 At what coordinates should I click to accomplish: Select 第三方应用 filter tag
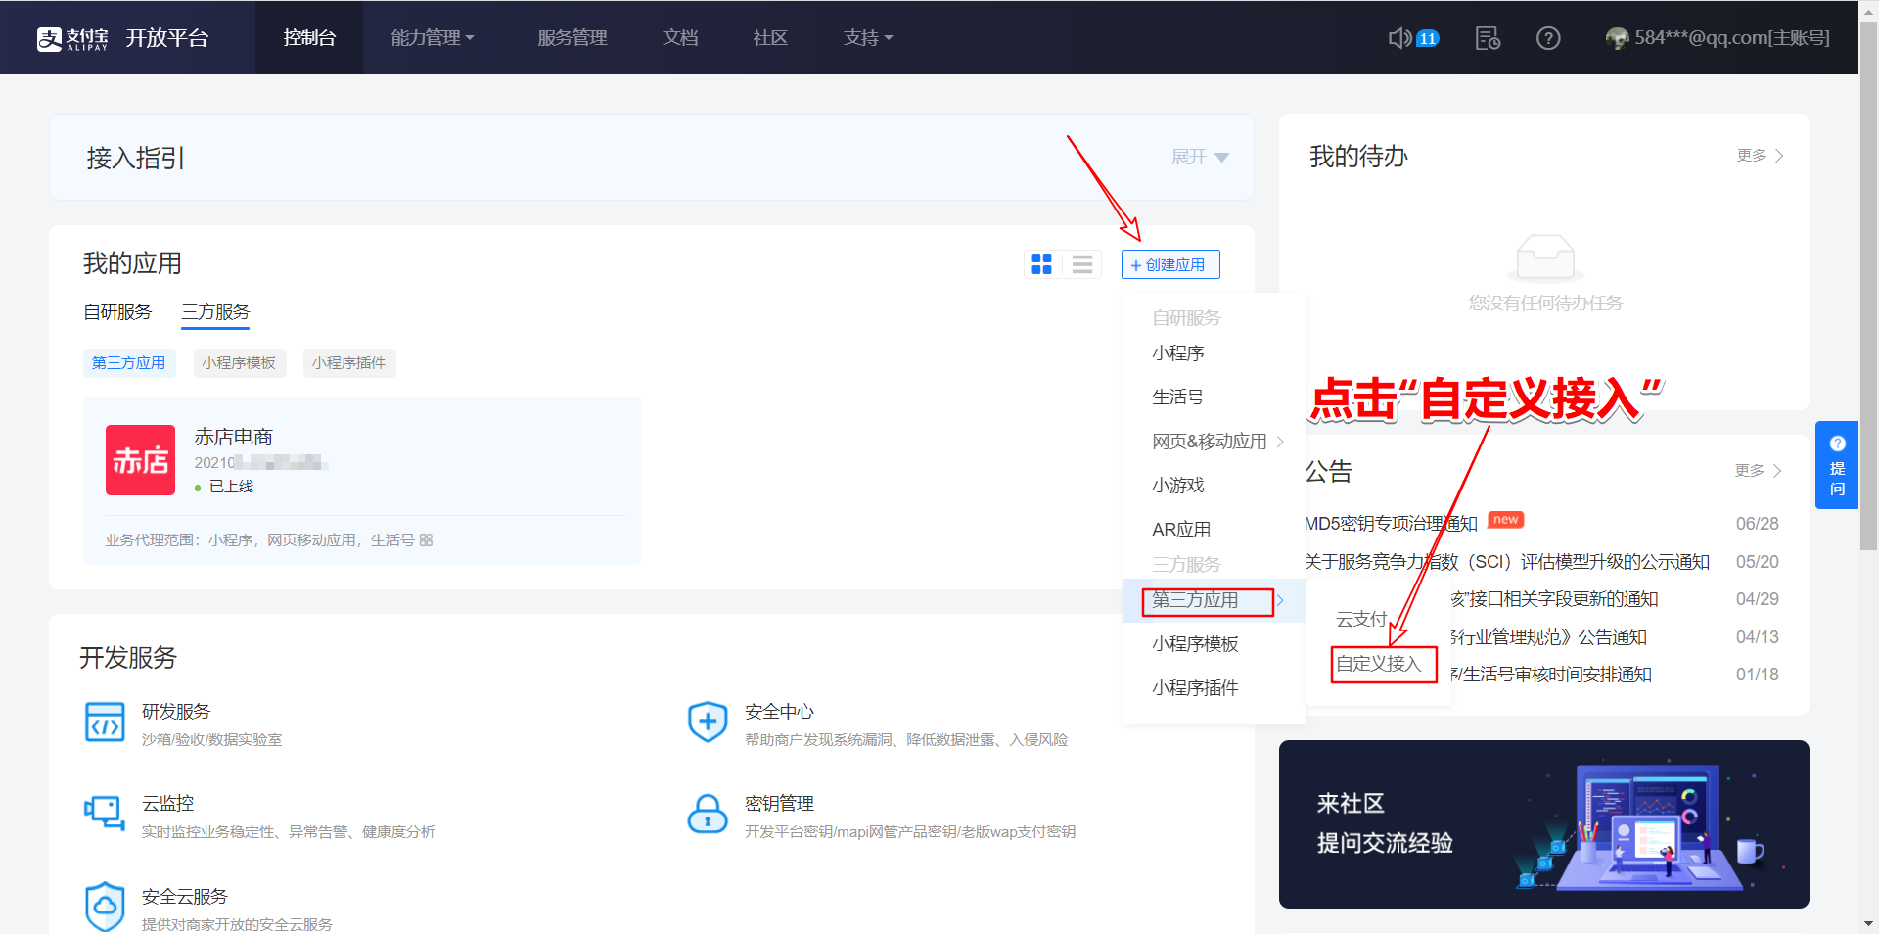pyautogui.click(x=129, y=363)
